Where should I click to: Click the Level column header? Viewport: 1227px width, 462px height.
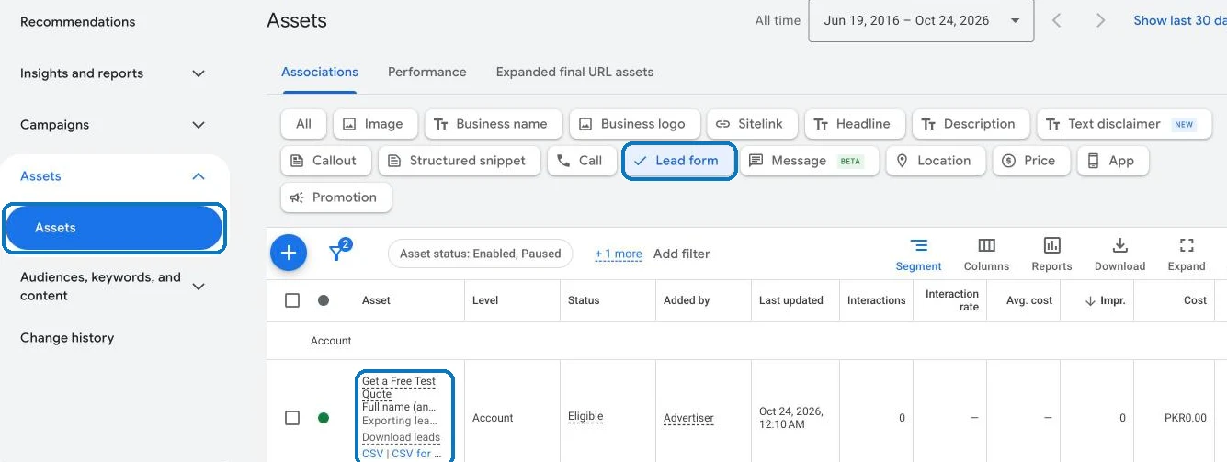tap(485, 300)
